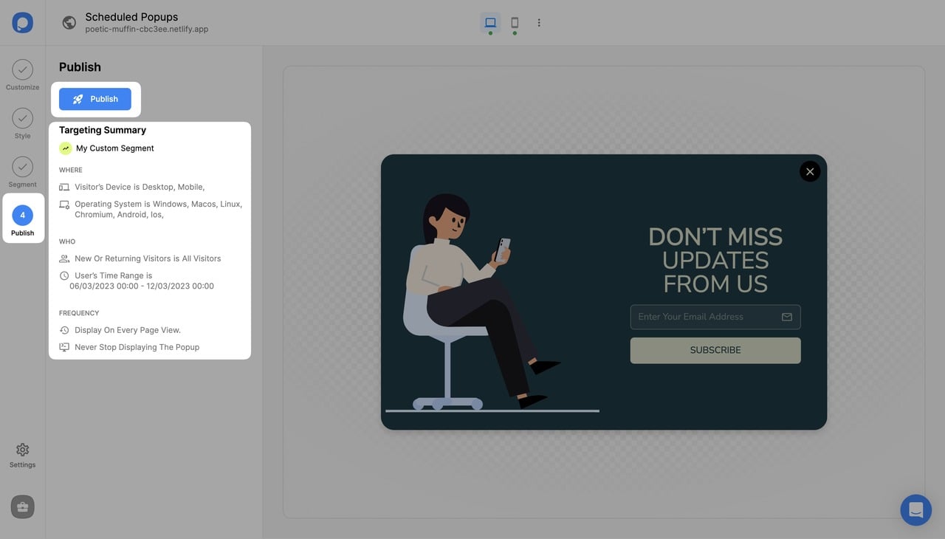Close the popup with X button

point(810,171)
